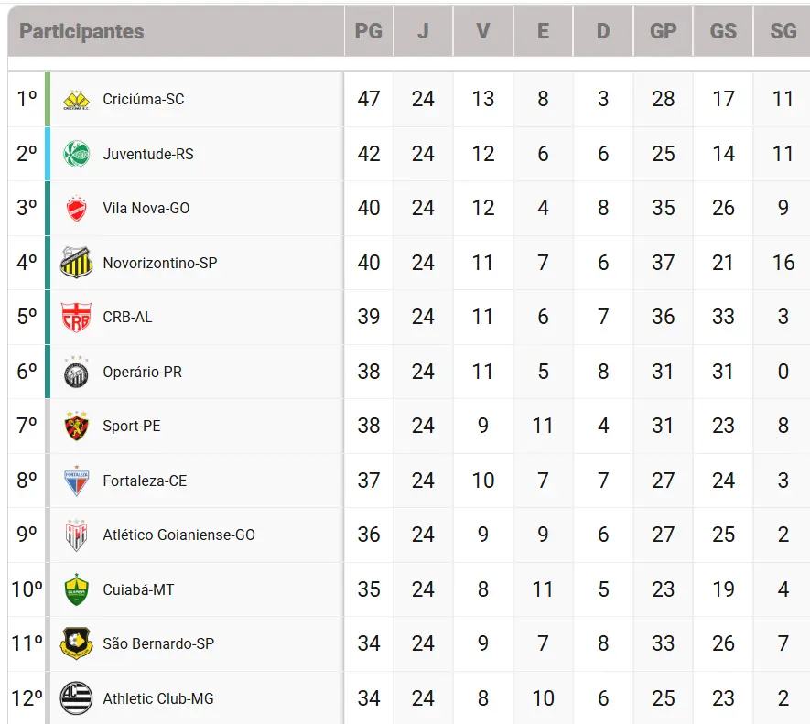Click the Vila Nova-GO red crest
The height and width of the screenshot is (724, 810).
click(77, 209)
